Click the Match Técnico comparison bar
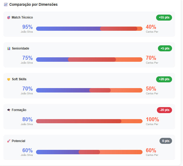The image size is (183, 166). 89,29
